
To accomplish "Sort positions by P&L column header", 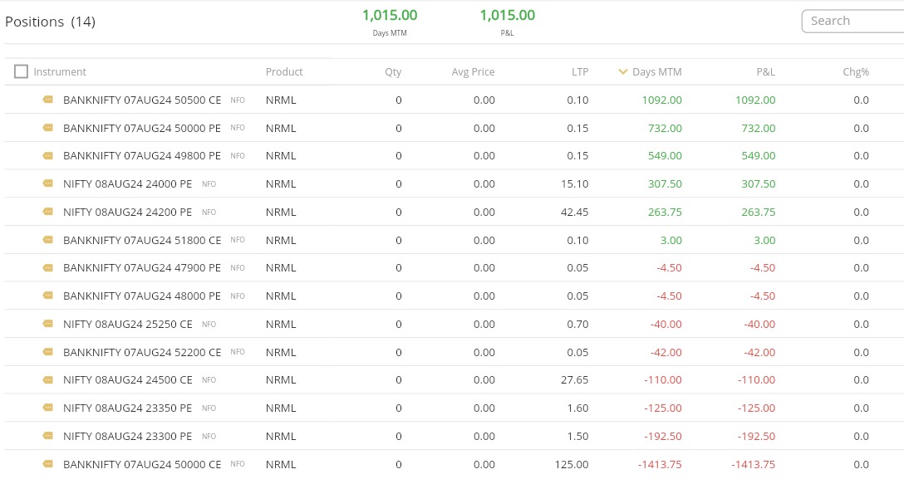I will 765,72.
